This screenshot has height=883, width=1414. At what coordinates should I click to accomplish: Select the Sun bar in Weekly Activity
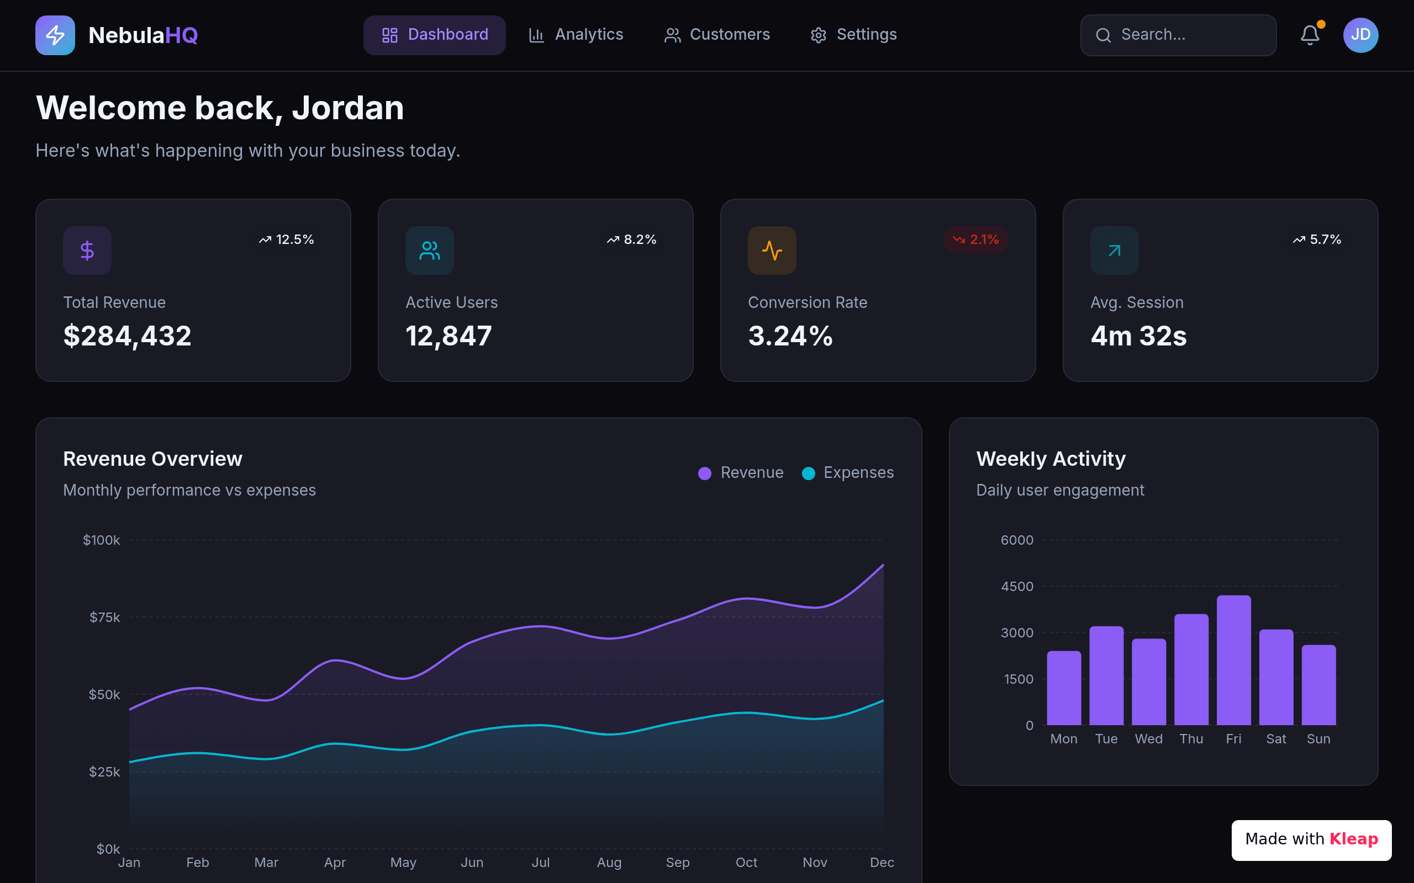[x=1319, y=685]
